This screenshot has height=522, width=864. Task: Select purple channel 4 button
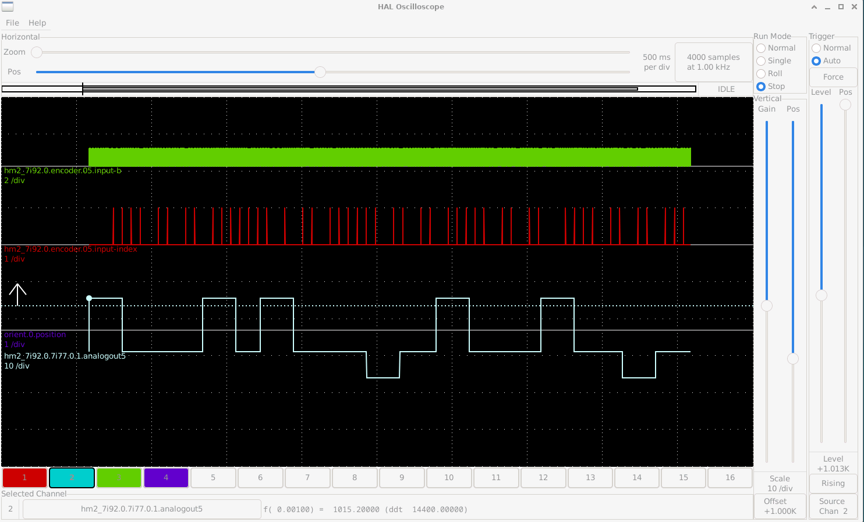coord(166,478)
